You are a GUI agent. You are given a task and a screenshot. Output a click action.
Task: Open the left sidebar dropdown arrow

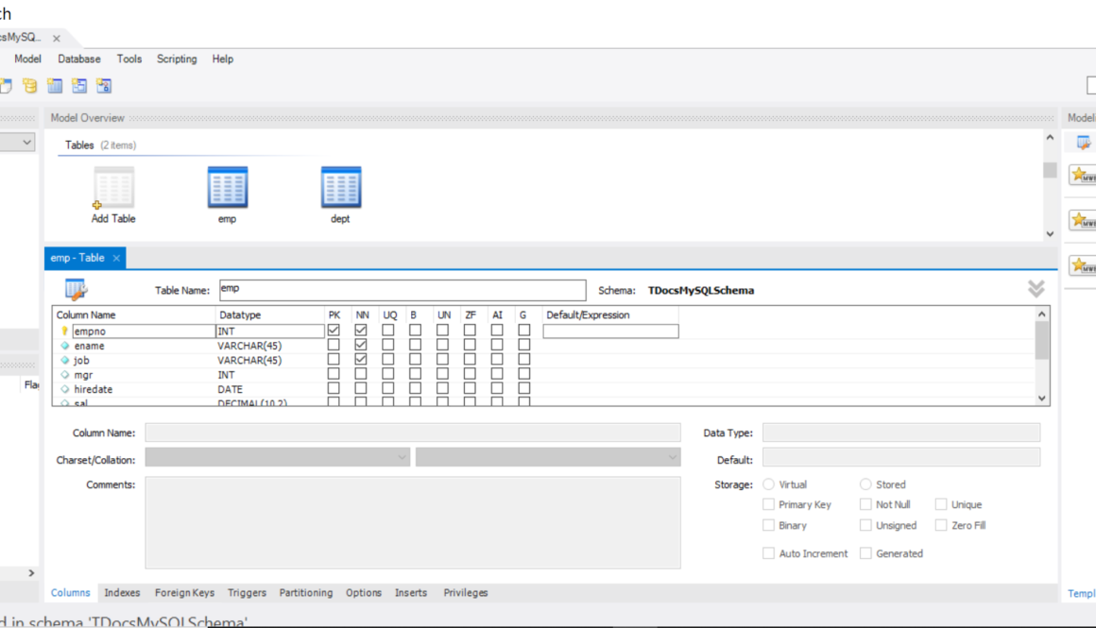(x=26, y=143)
